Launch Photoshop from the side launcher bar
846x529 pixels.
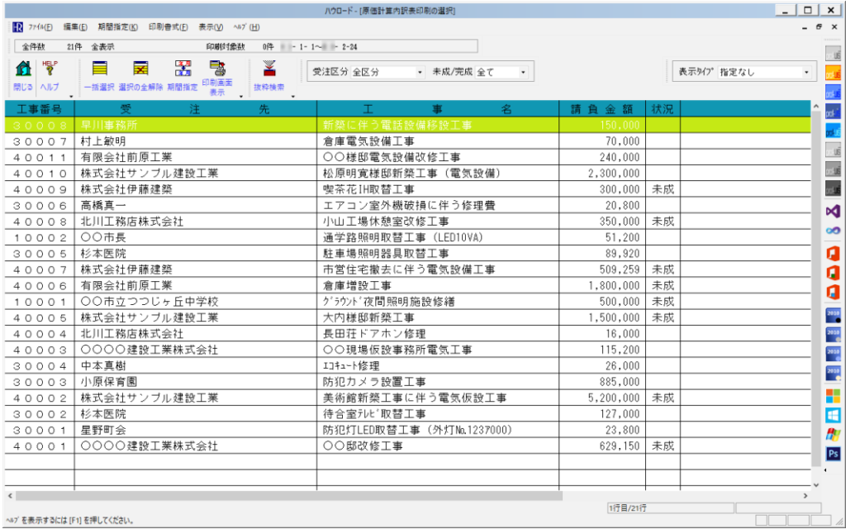click(x=833, y=453)
